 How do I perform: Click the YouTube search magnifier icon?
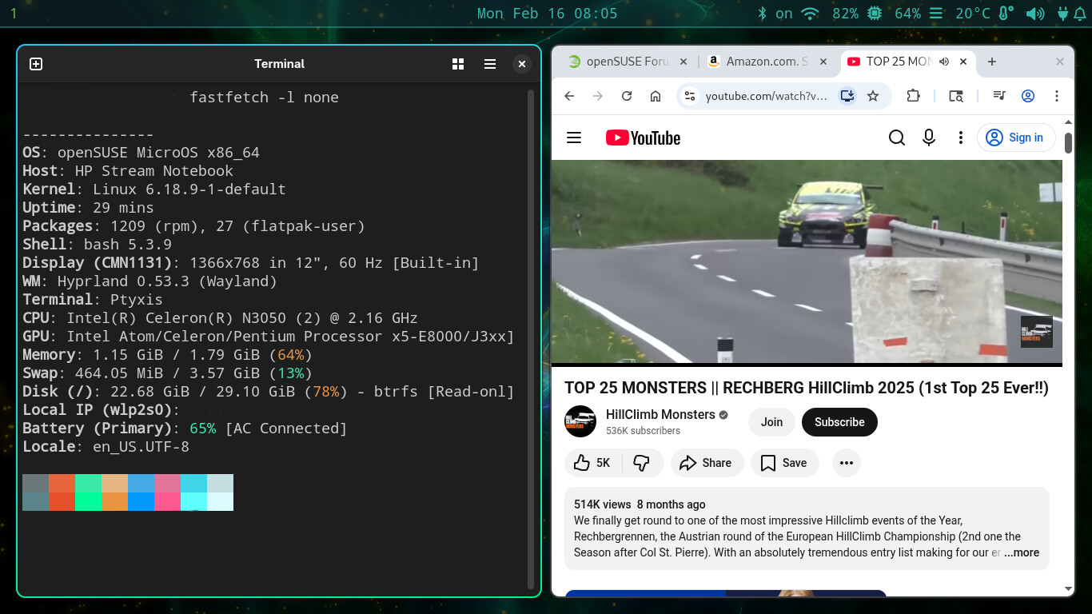(897, 138)
